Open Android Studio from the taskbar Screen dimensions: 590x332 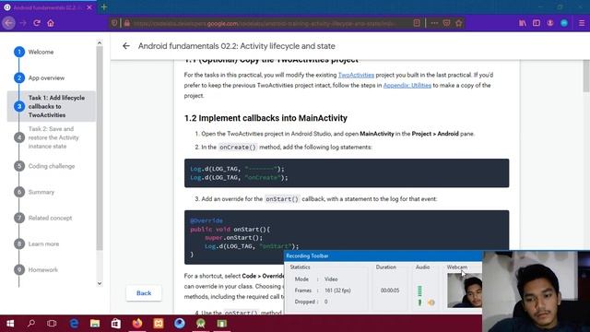[x=201, y=324]
